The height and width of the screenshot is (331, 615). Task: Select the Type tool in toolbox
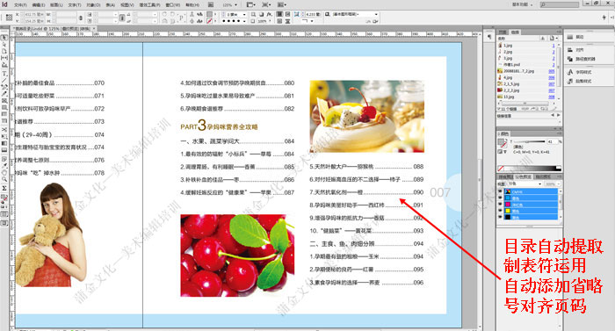coord(4,74)
